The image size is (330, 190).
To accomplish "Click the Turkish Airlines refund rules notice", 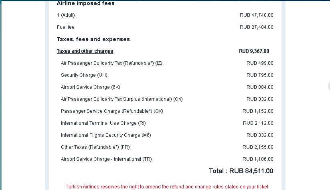I will click(x=167, y=187).
